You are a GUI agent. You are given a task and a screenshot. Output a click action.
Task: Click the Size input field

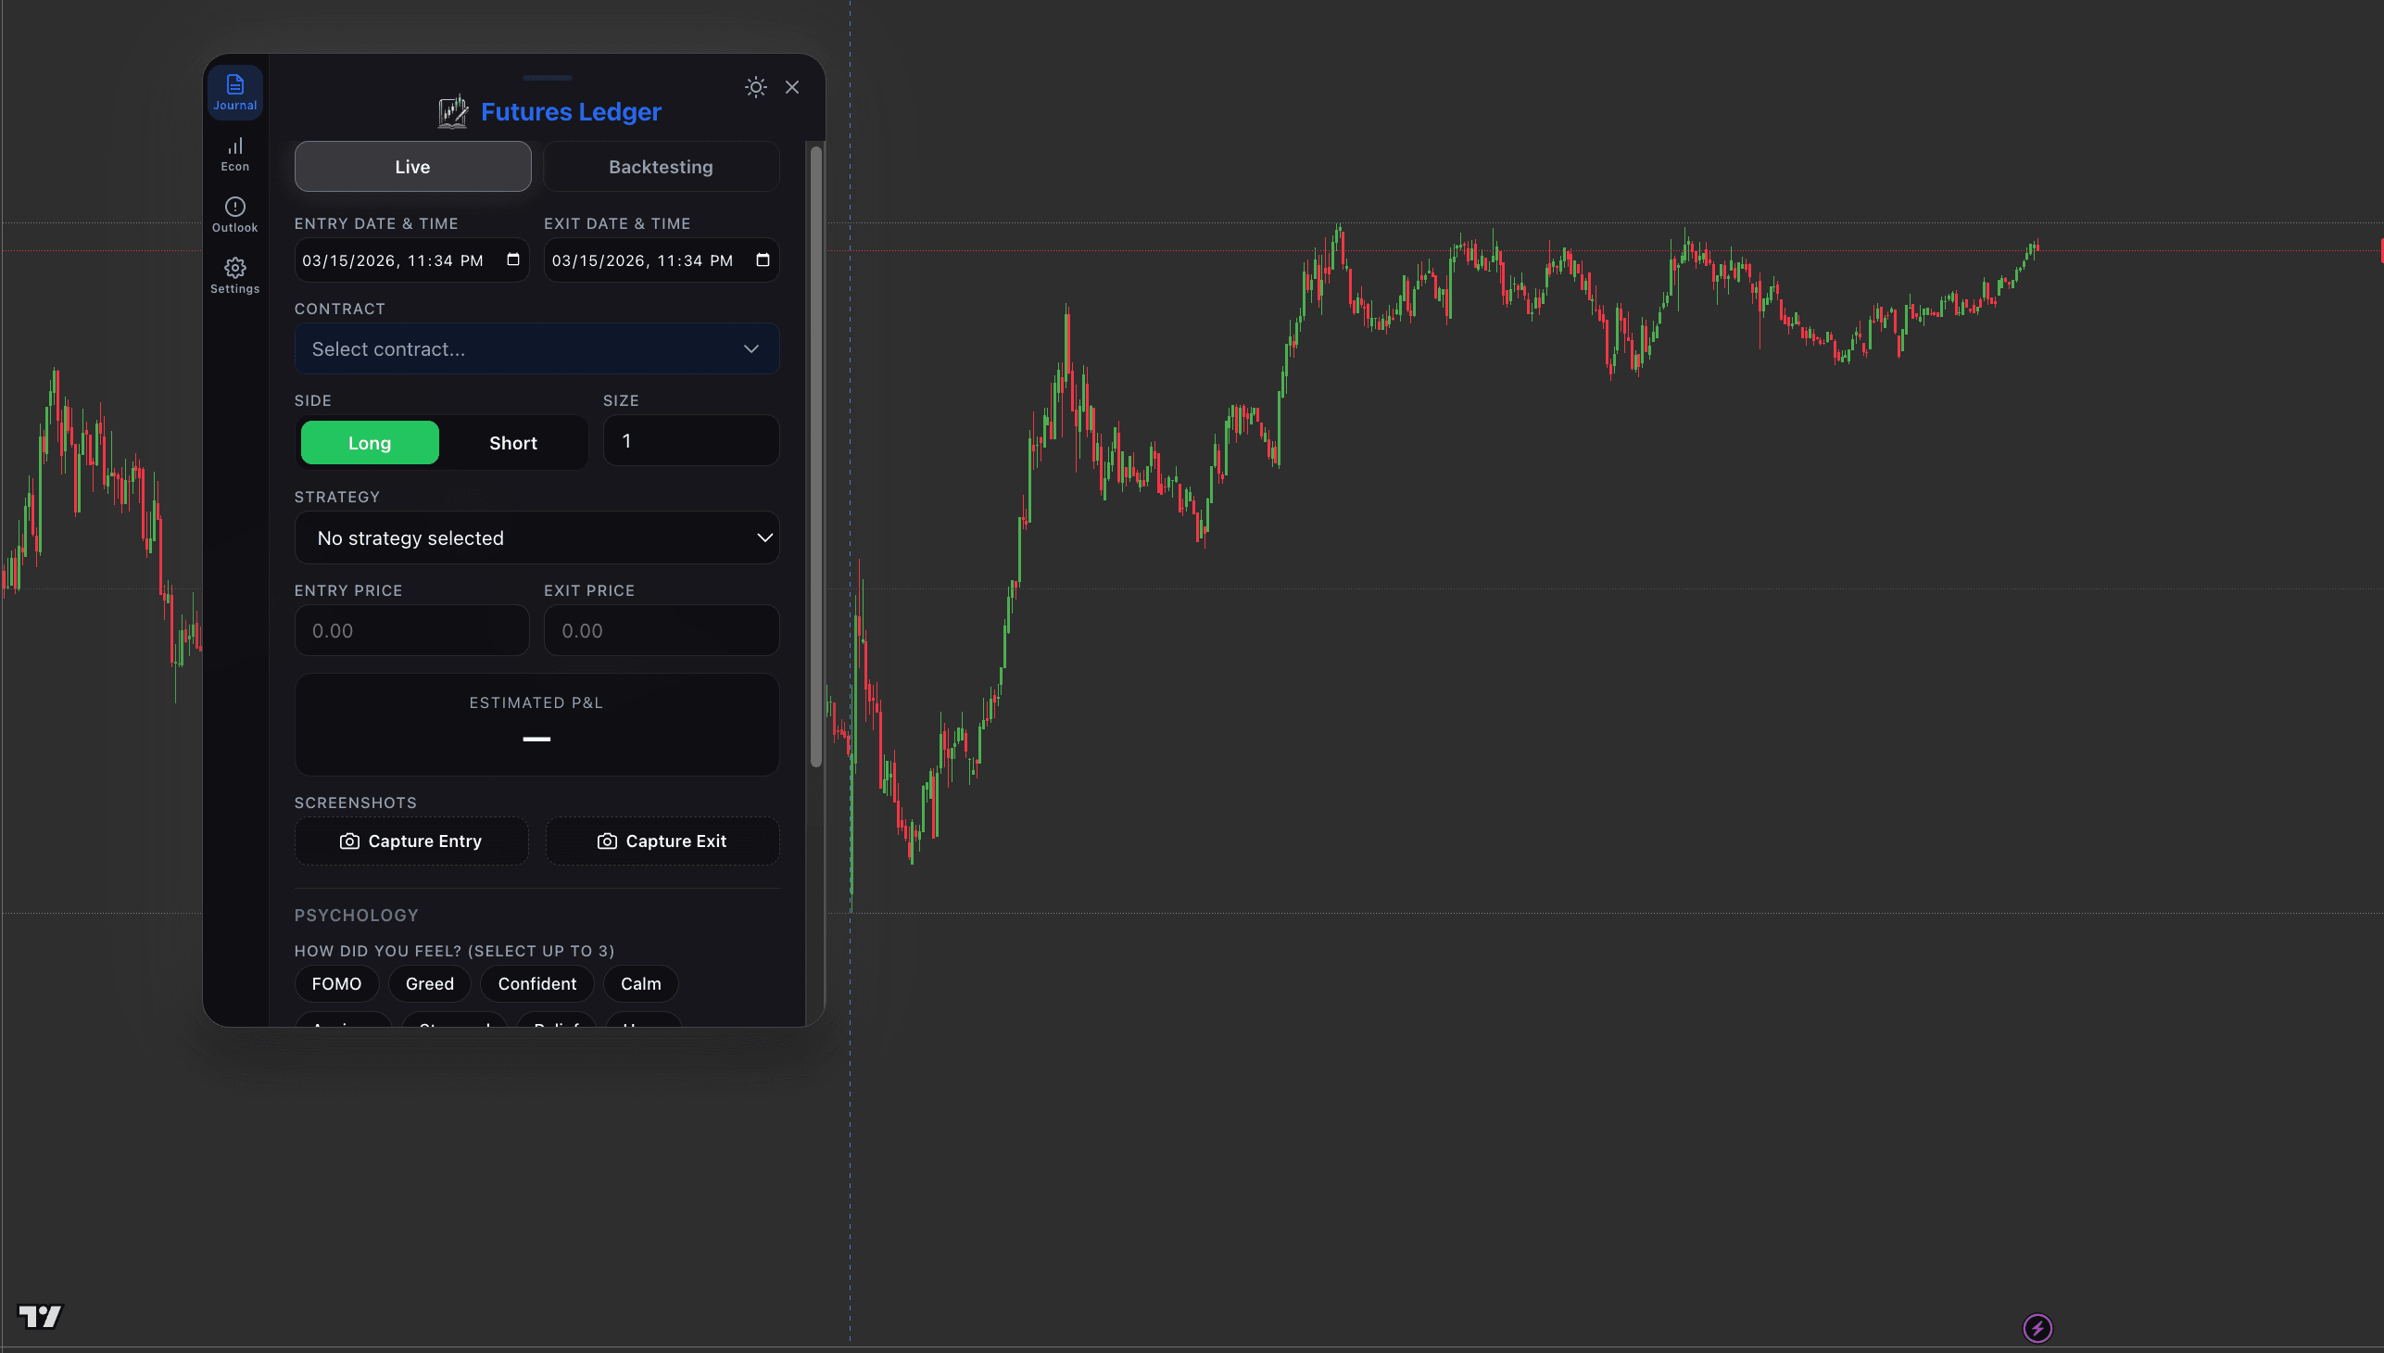690,440
